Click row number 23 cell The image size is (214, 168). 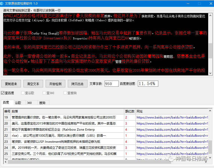(x=7, y=141)
